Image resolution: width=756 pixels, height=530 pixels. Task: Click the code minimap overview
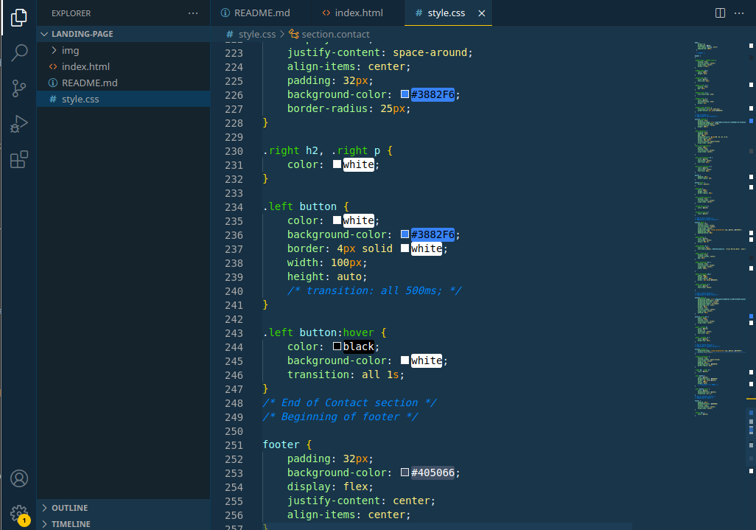pos(721,229)
